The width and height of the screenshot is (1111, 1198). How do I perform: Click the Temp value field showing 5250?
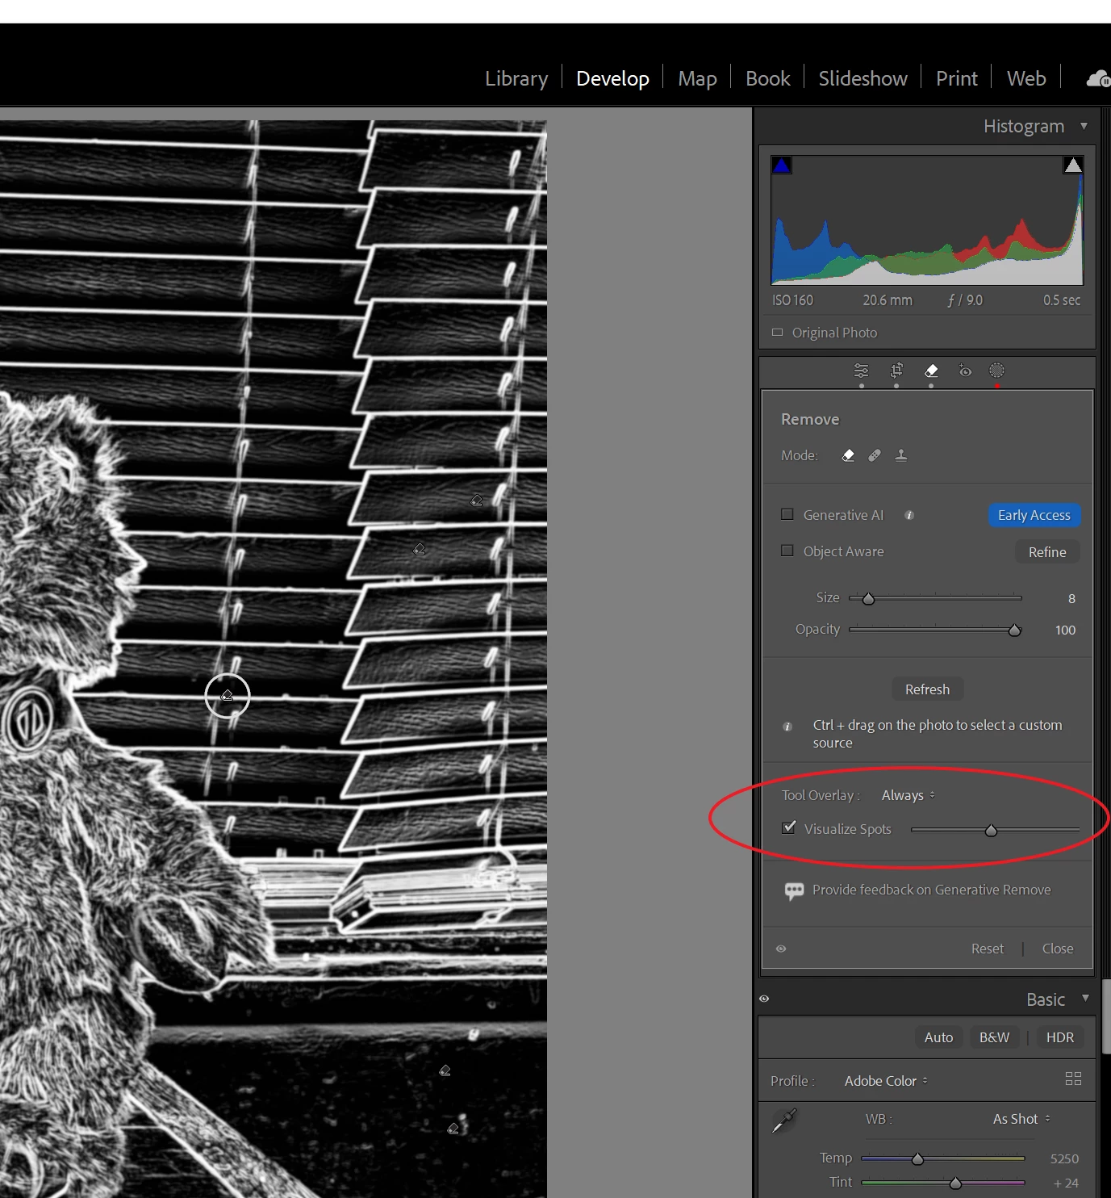(x=1064, y=1158)
